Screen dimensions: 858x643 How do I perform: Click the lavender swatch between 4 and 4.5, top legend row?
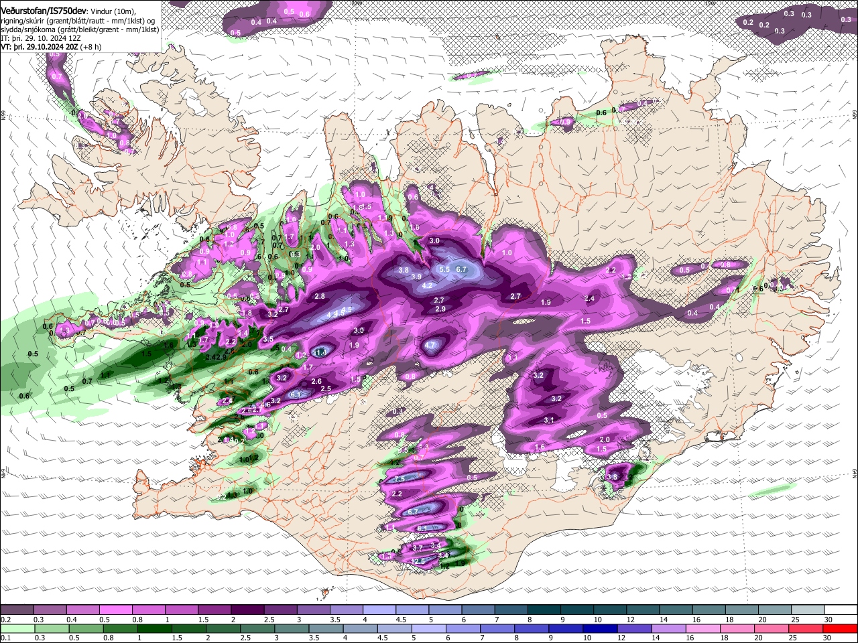click(380, 610)
